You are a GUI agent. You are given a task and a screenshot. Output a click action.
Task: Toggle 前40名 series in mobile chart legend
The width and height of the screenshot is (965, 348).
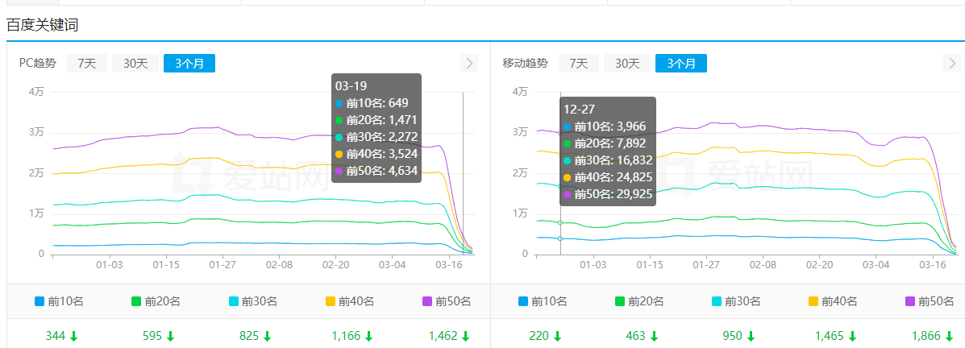click(x=834, y=301)
